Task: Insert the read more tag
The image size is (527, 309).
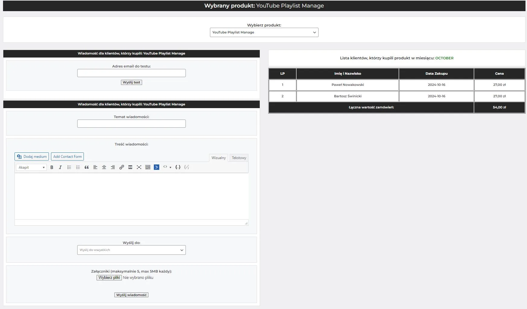Action: pyautogui.click(x=130, y=167)
